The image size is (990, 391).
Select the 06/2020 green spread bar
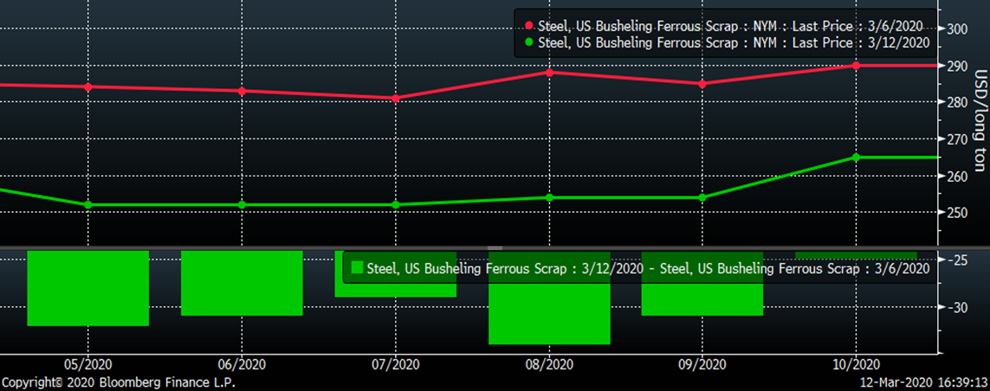tap(242, 283)
